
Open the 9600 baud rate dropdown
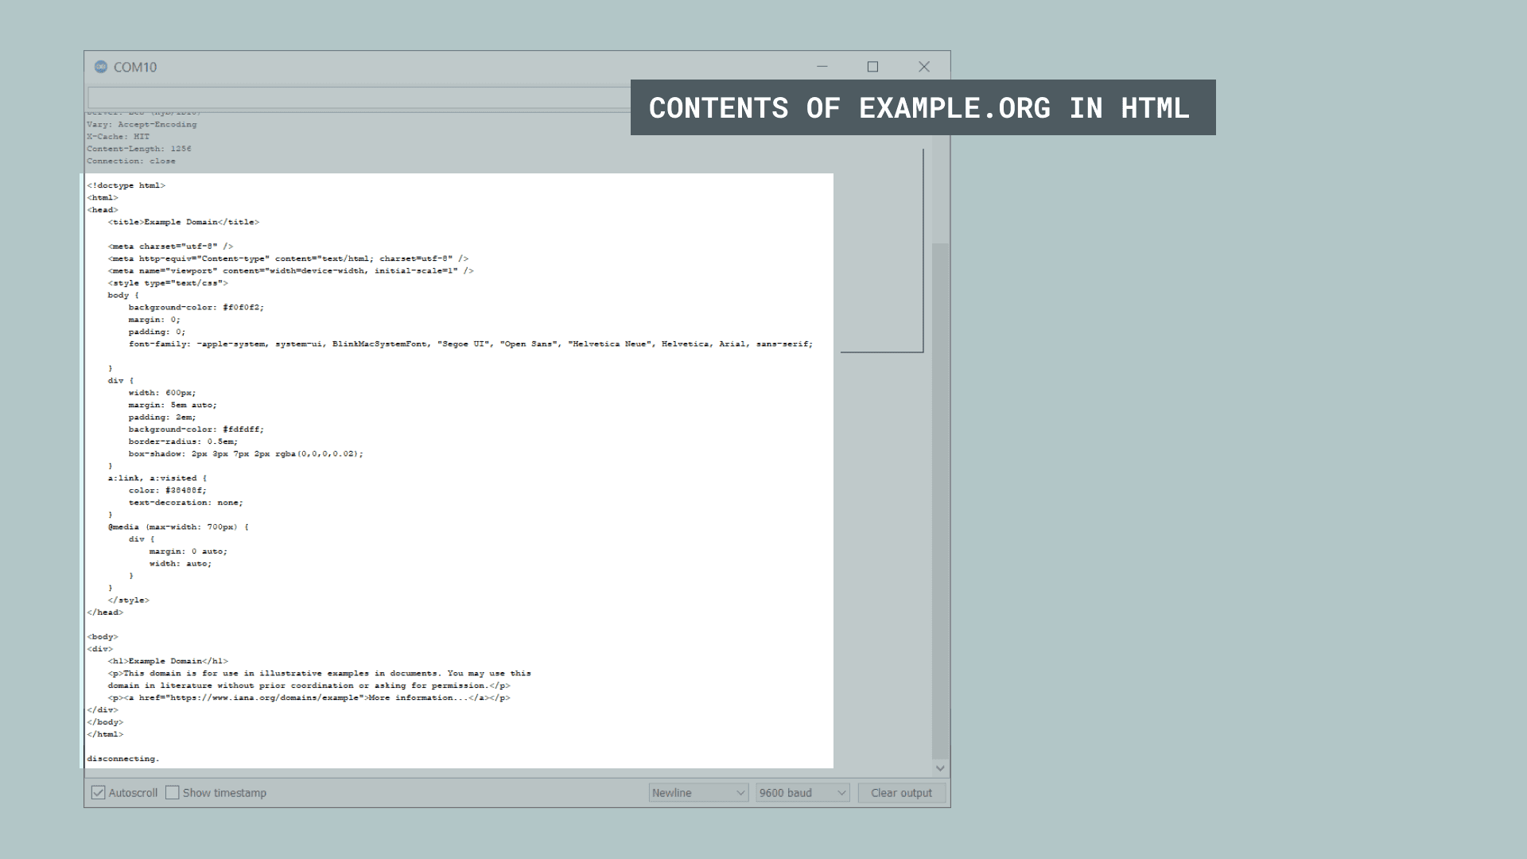click(802, 793)
